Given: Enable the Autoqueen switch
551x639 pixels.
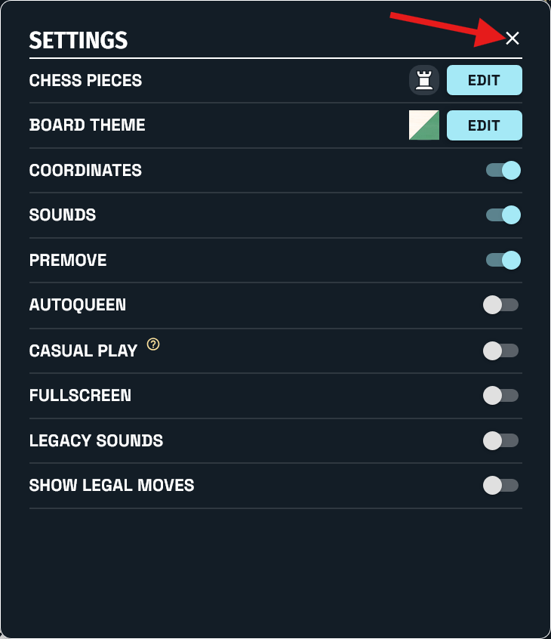Looking at the screenshot, I should [x=500, y=305].
